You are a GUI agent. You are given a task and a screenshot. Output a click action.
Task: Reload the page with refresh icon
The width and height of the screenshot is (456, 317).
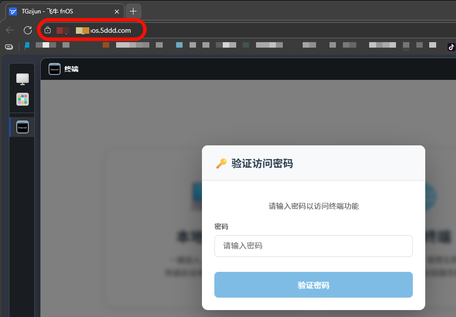click(28, 30)
